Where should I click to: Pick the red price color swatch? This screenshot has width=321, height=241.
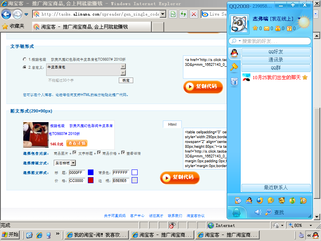point(91,180)
